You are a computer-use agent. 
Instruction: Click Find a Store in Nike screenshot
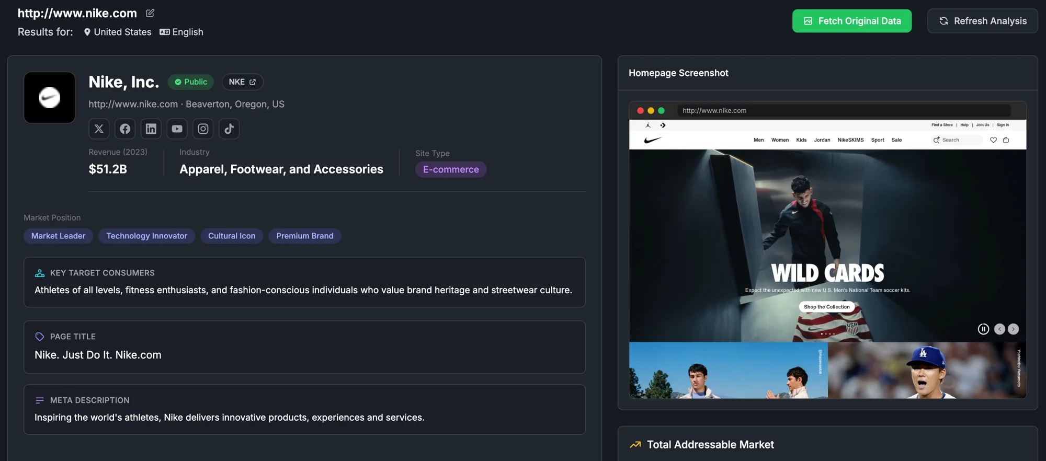coord(942,125)
